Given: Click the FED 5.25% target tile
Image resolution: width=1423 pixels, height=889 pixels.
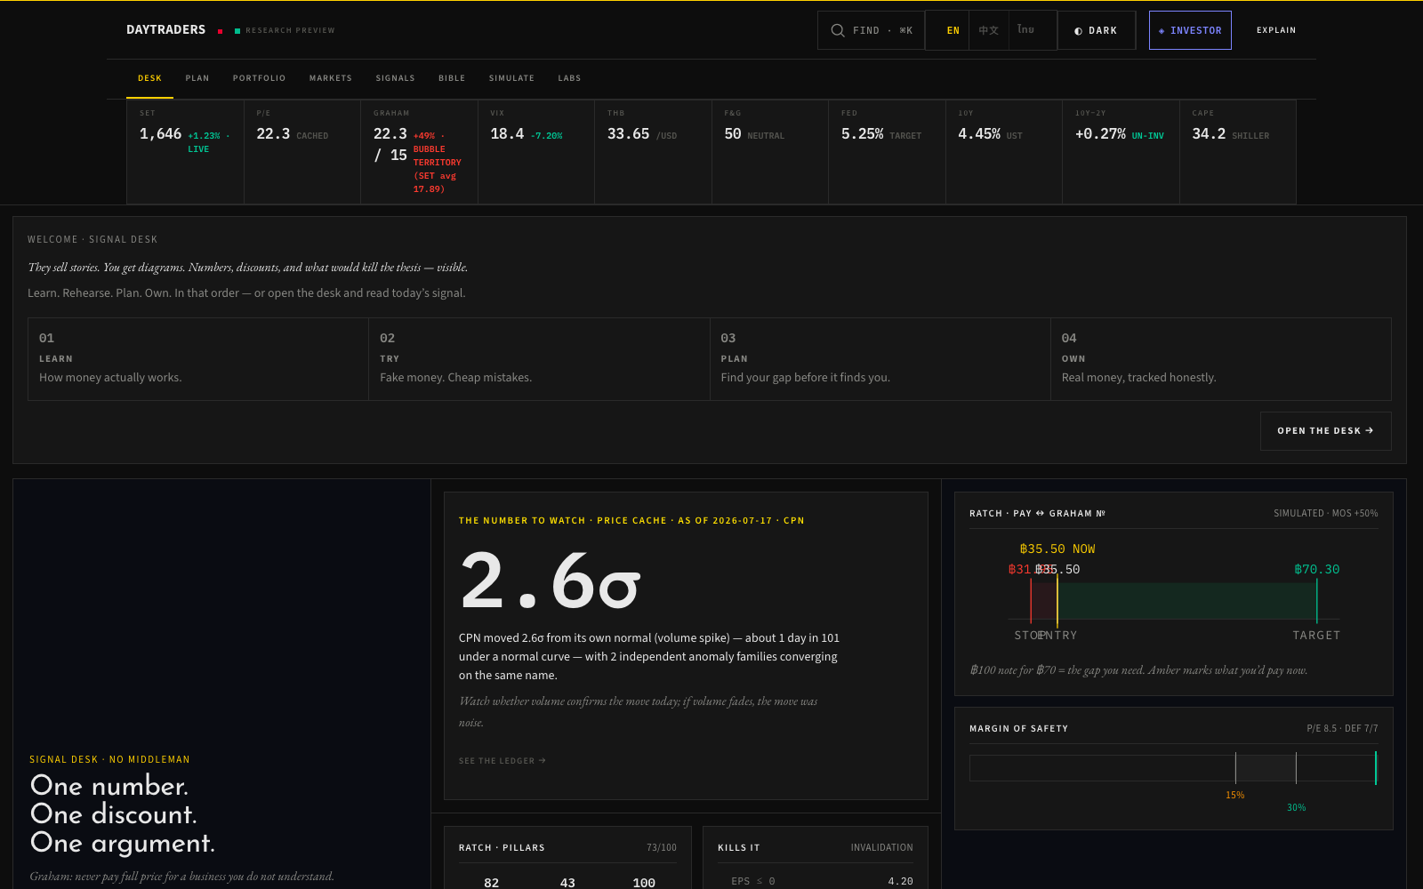Looking at the screenshot, I should click(887, 152).
